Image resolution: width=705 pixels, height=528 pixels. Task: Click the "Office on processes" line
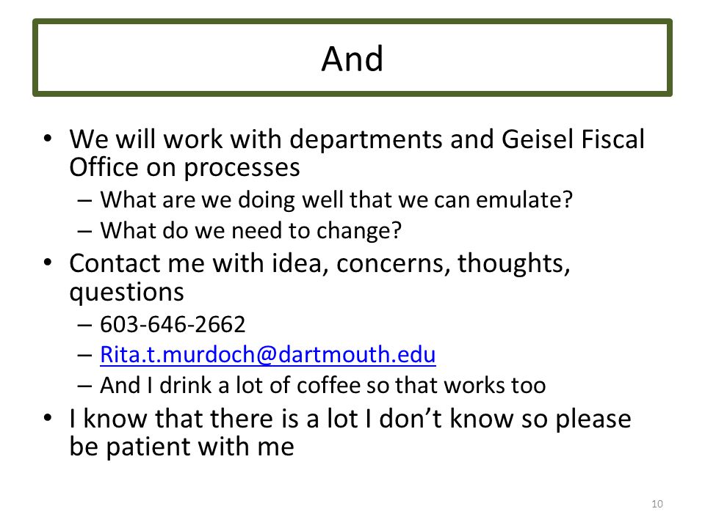click(184, 168)
